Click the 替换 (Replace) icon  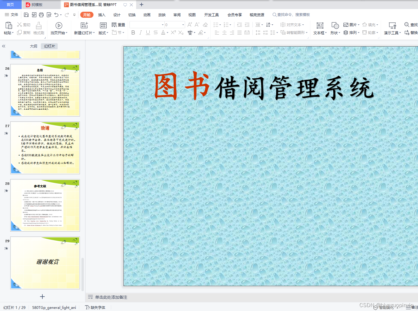tap(413, 32)
